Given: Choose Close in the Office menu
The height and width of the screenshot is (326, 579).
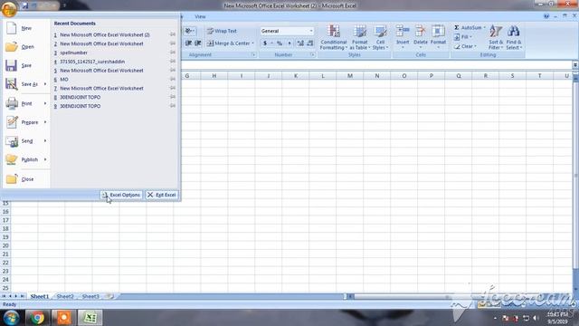Looking at the screenshot, I should tap(26, 179).
